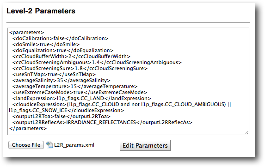The width and height of the screenshot is (265, 167).
Task: Click the Level-2 Parameters heading
Action: [x=41, y=11]
